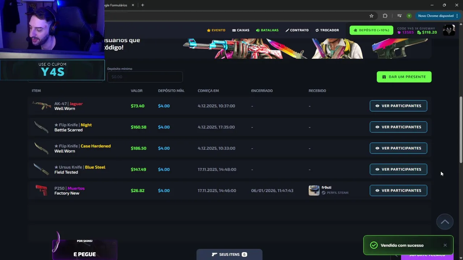Click the page vertical scrollbar thumb
Viewport: 463px width, 260px height.
(x=461, y=129)
